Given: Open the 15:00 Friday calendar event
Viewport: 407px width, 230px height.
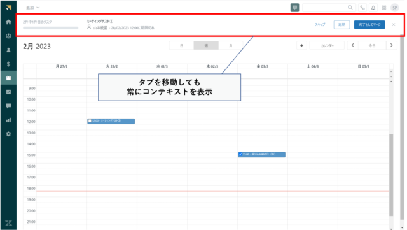Looking at the screenshot, I should pos(261,154).
